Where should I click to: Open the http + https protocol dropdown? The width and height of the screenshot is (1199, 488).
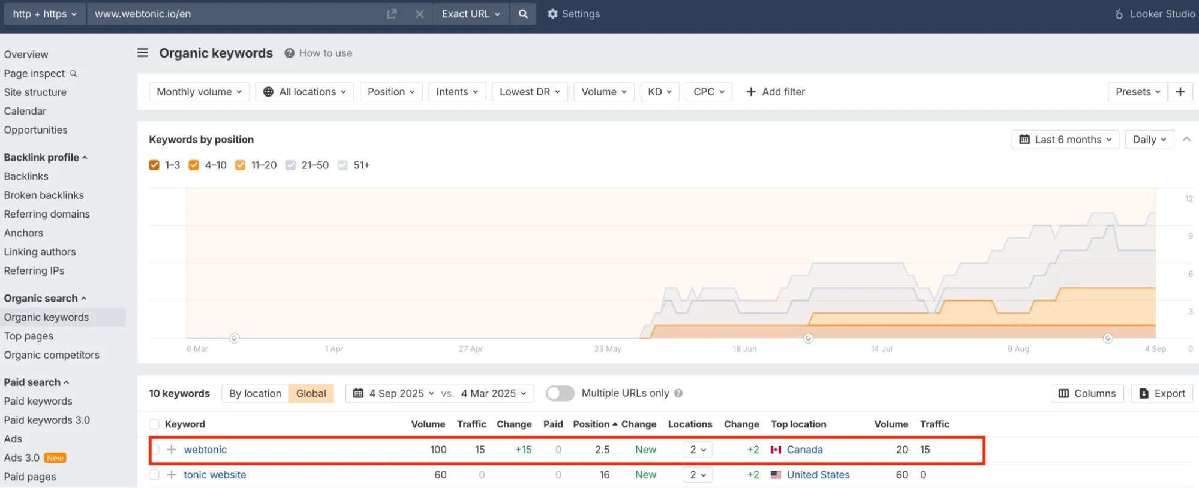point(45,14)
